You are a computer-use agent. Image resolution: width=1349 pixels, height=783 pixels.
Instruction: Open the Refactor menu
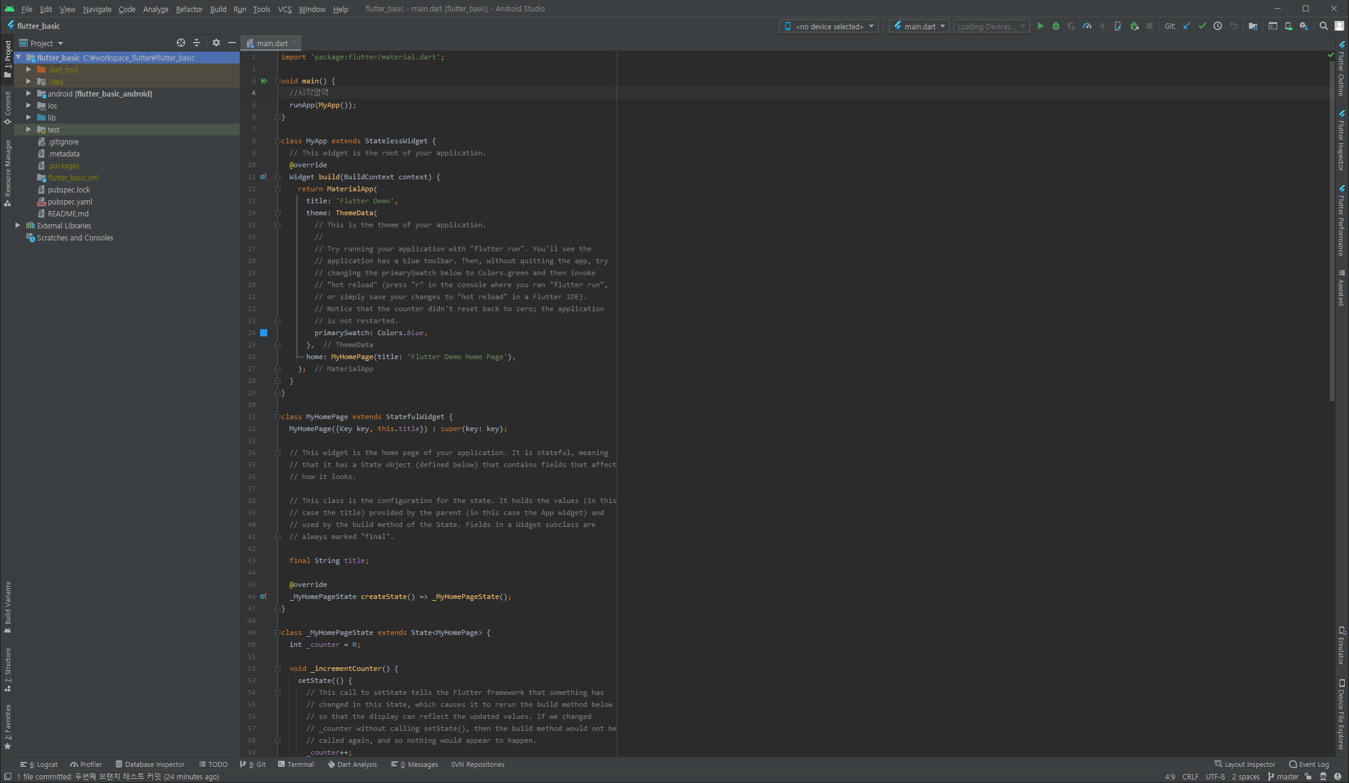coord(189,9)
